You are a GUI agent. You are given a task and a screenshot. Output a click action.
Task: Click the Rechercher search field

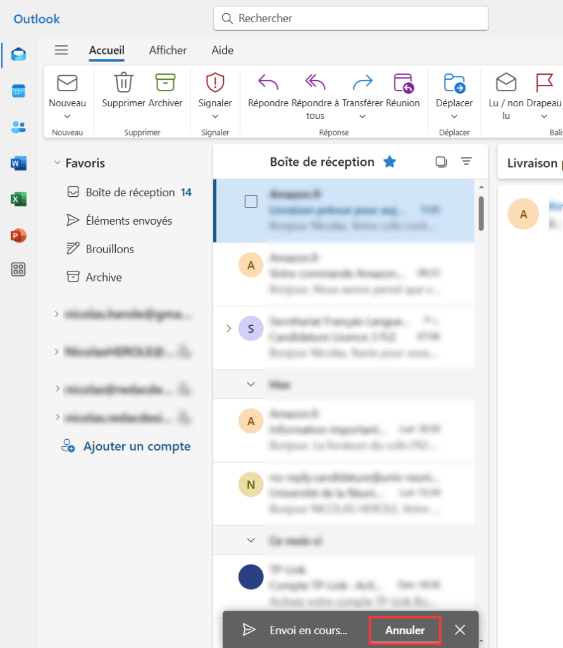351,18
